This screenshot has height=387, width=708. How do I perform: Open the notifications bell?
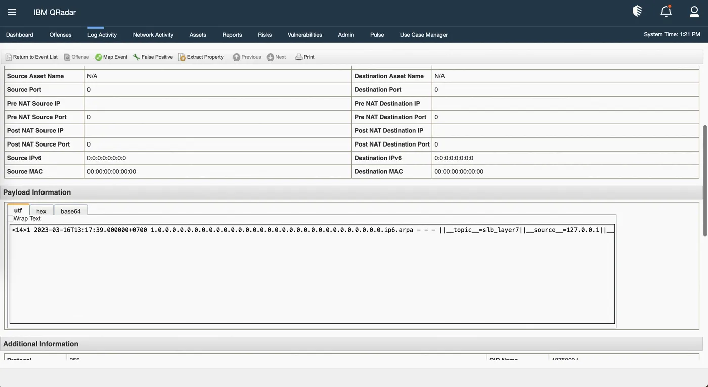(x=666, y=11)
